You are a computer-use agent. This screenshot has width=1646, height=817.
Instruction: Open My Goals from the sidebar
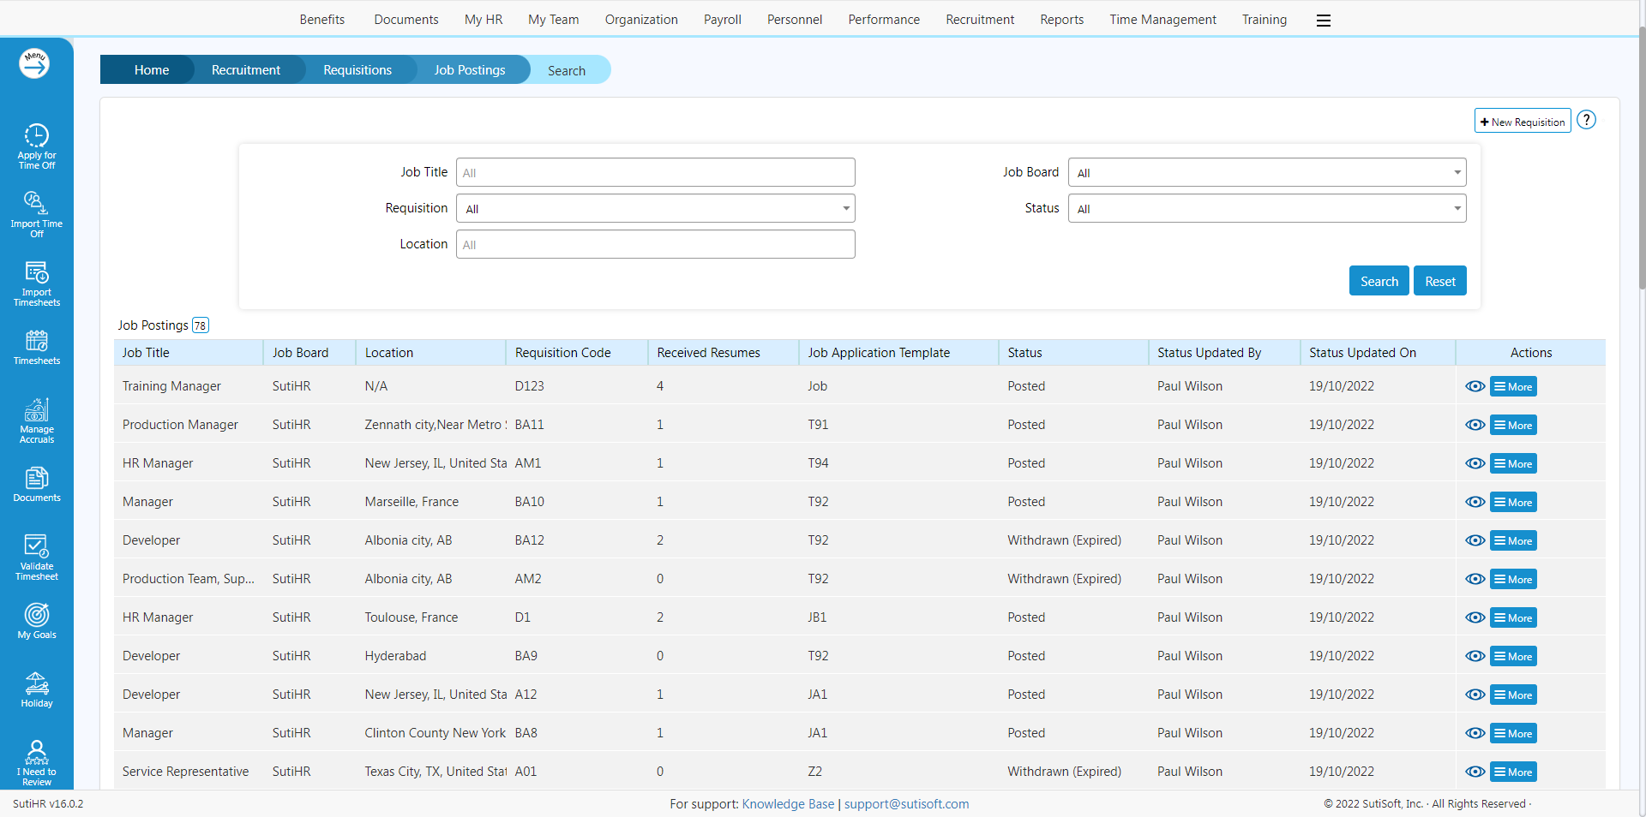tap(36, 620)
